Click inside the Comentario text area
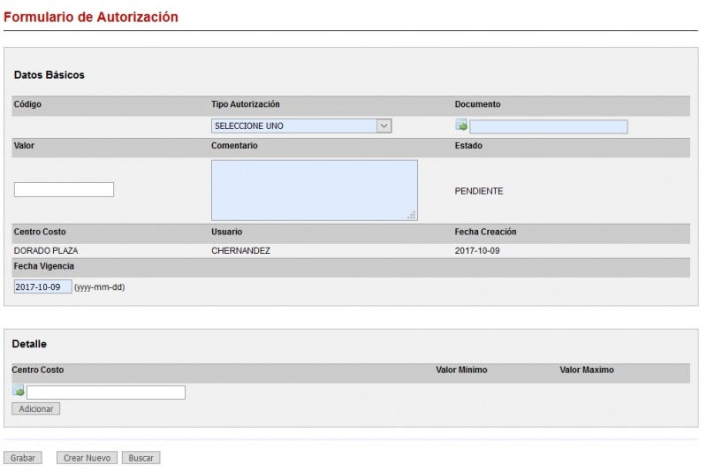 point(314,189)
